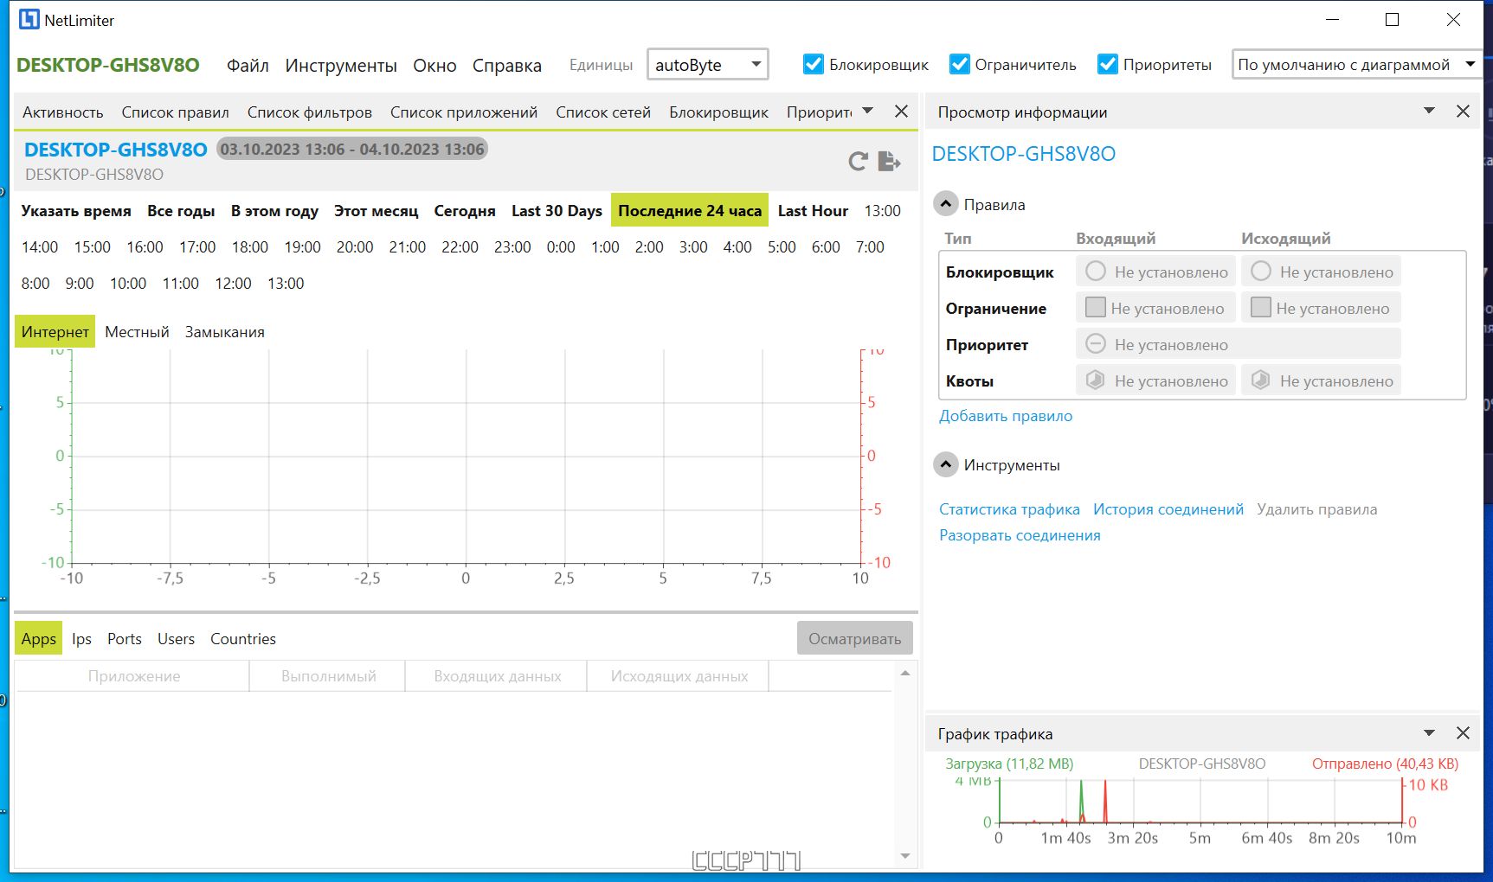Click the 20:00 hour marker
Viewport: 1493px width, 882px height.
pos(355,247)
